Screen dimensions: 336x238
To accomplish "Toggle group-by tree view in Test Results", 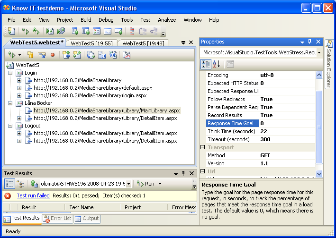I will tap(20, 184).
